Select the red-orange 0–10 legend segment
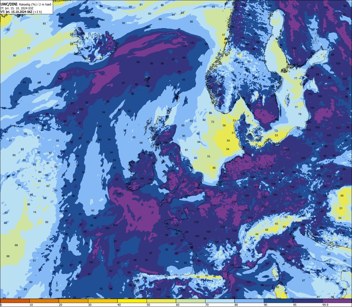This screenshot has width=352, height=307. click(15, 301)
